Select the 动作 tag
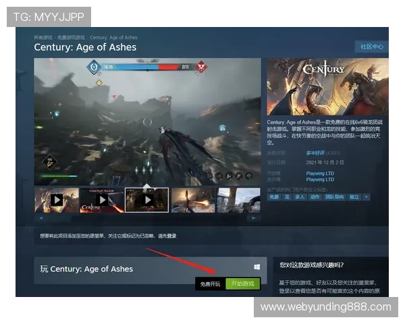The image size is (405, 324). tap(315, 197)
